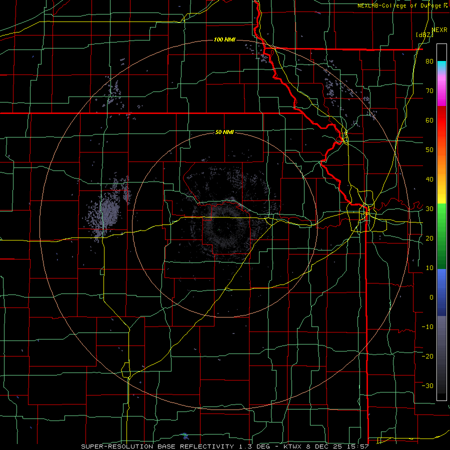Click the green segment of the color bar
Screen dimensions: 450x450
tap(441, 236)
